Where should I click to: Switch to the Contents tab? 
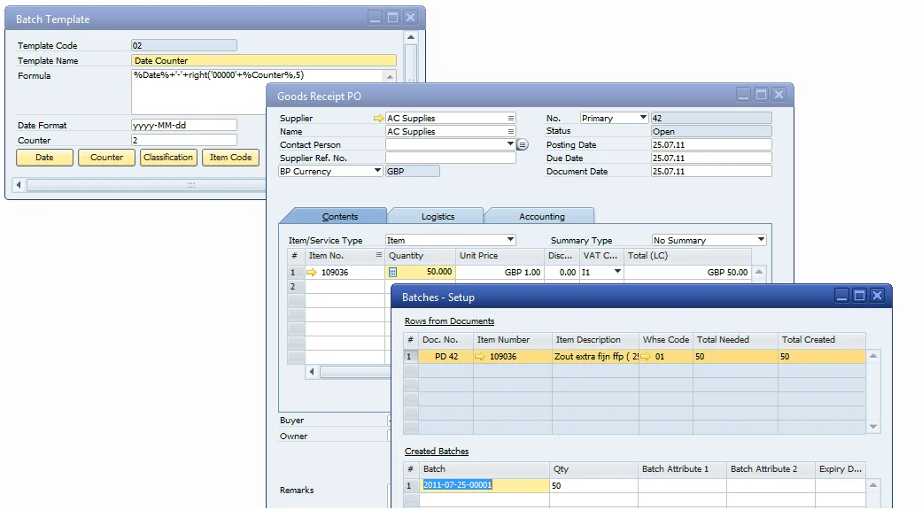tap(339, 216)
